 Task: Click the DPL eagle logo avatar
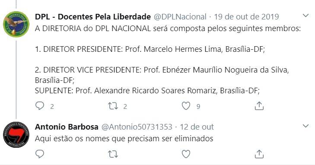coord(16,24)
